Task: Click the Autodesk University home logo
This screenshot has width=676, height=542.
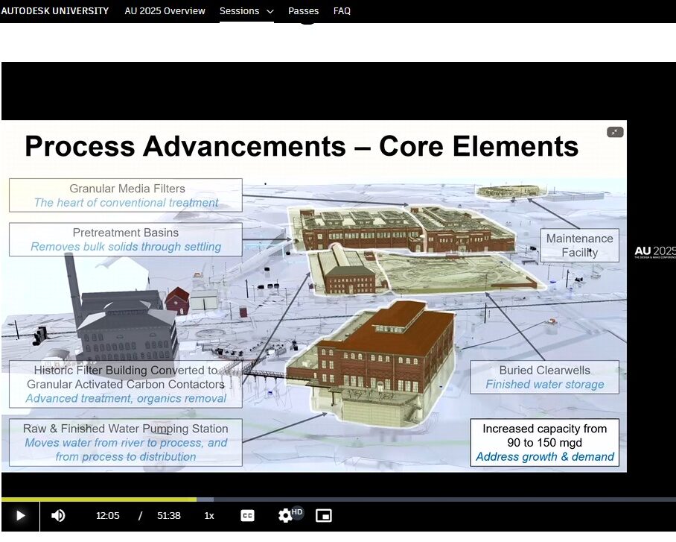Action: tap(55, 11)
